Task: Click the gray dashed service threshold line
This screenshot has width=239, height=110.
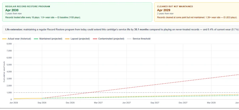Action: coord(126,93)
